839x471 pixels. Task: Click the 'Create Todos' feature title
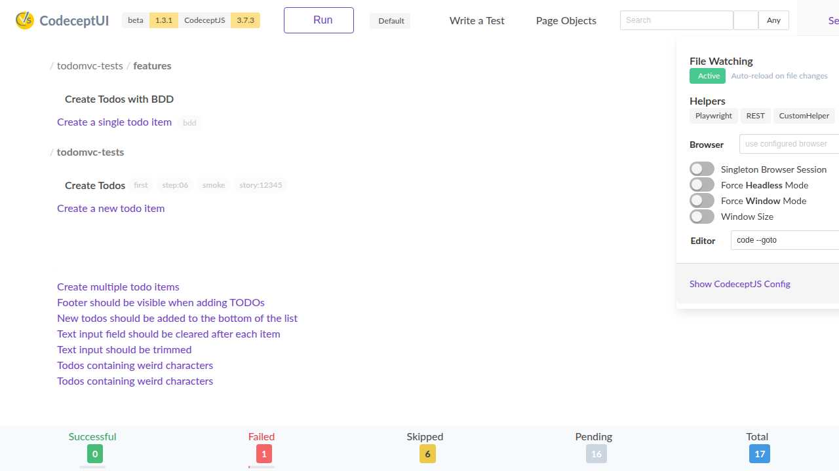[95, 186]
